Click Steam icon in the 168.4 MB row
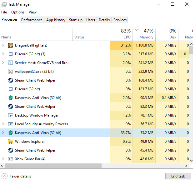This screenshot has width=195, height=180. 11,80
